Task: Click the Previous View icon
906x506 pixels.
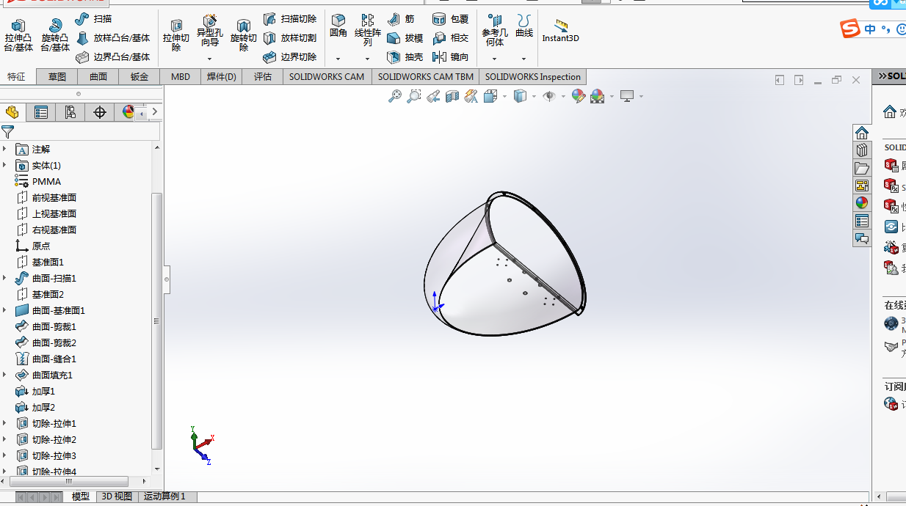Action: 433,96
